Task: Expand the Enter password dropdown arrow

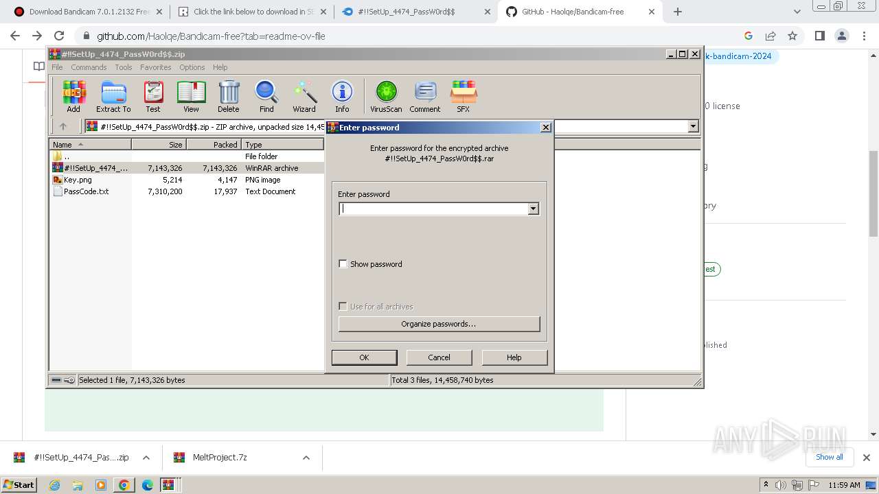Action: [x=533, y=209]
